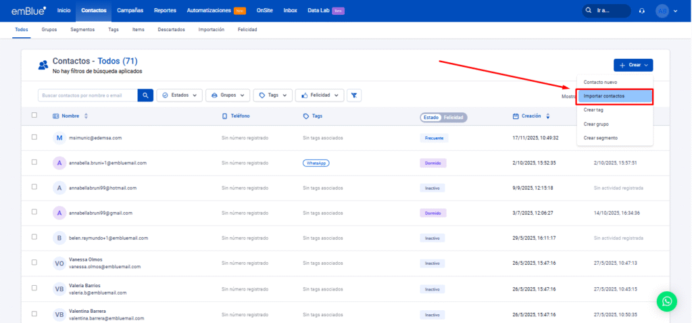Check the box for msimunic@edemsa.com
The width and height of the screenshot is (692, 323).
pos(34,137)
